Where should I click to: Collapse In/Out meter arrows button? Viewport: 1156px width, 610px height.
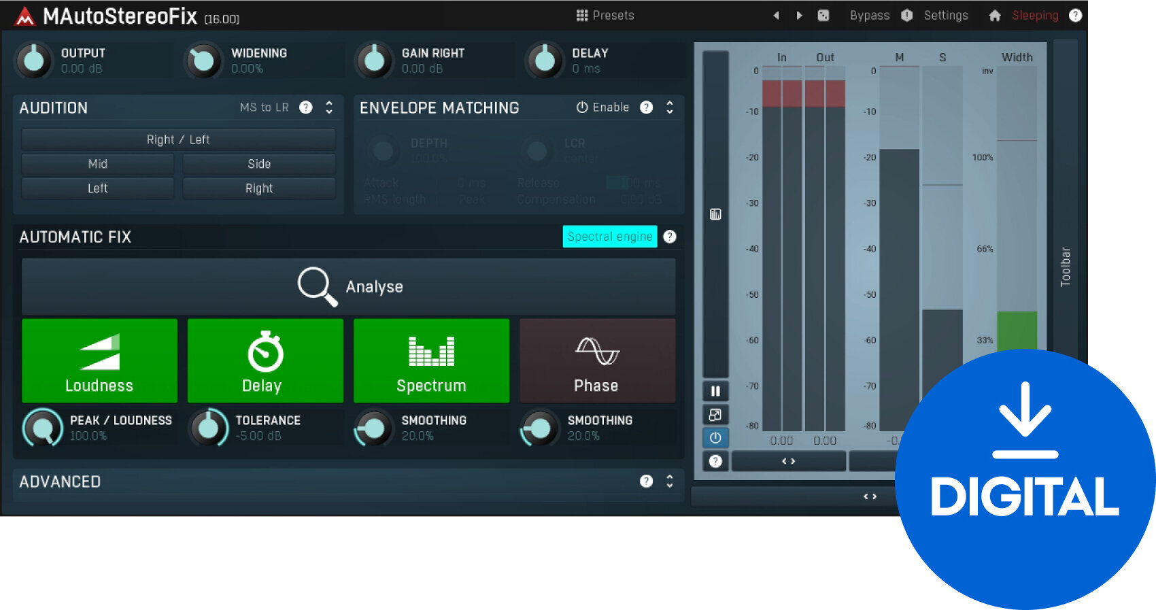[x=788, y=461]
